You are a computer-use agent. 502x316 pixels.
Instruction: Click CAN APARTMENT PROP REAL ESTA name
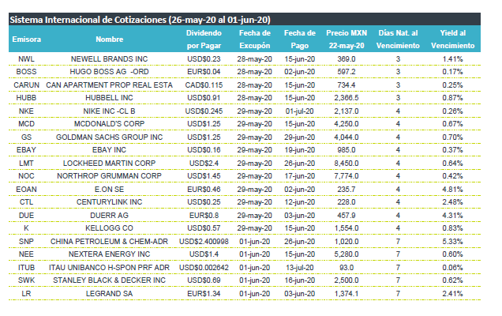pos(109,85)
